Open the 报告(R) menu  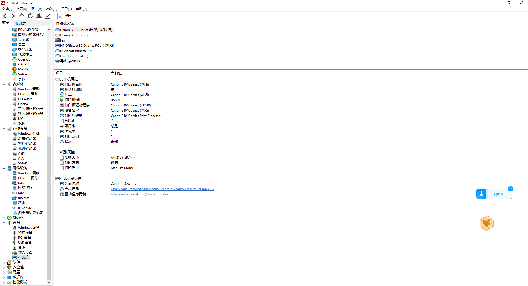tap(36, 9)
